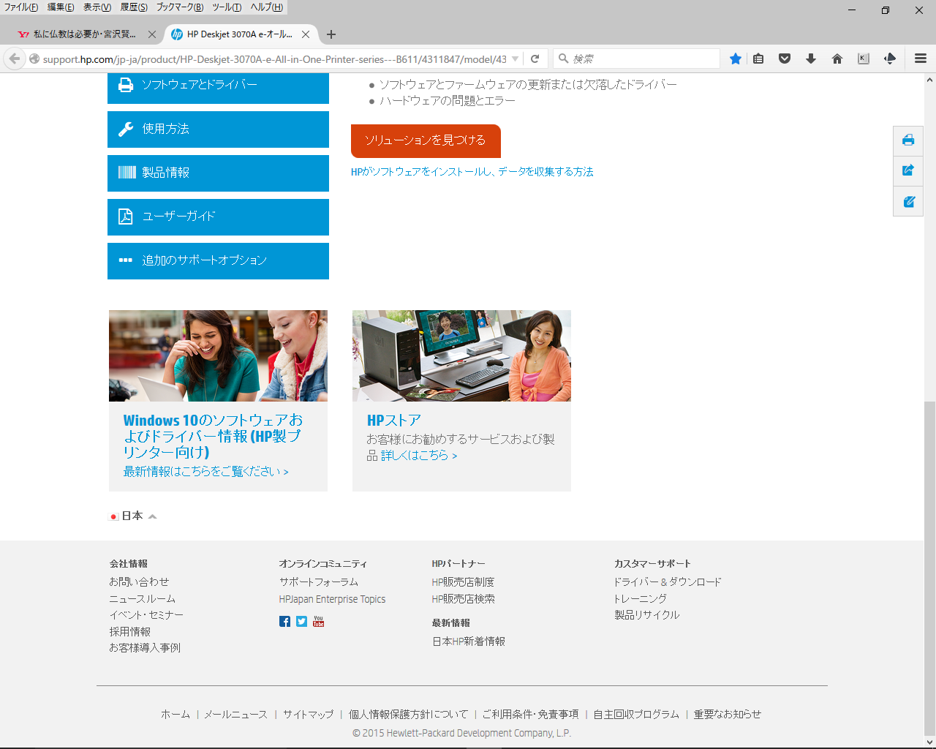
Task: Open Windows 10 software and driver info link
Action: [x=213, y=437]
